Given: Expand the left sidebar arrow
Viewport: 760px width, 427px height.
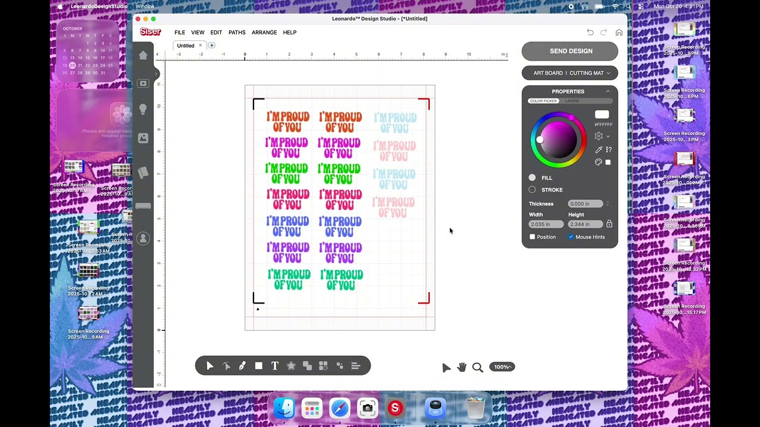Looking at the screenshot, I should [156, 74].
